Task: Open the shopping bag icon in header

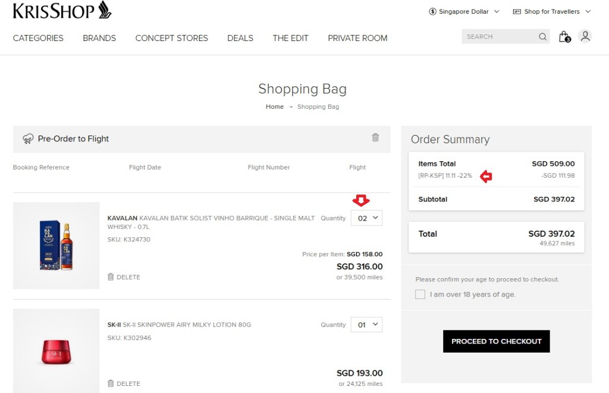Action: click(x=564, y=37)
